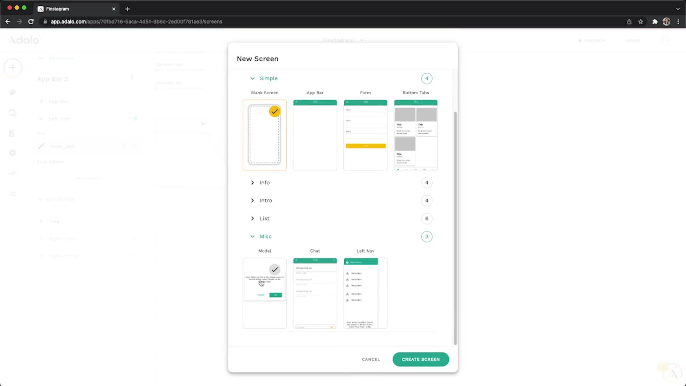Toggle the switch next to Left Icon
The image size is (686, 386).
(135, 118)
